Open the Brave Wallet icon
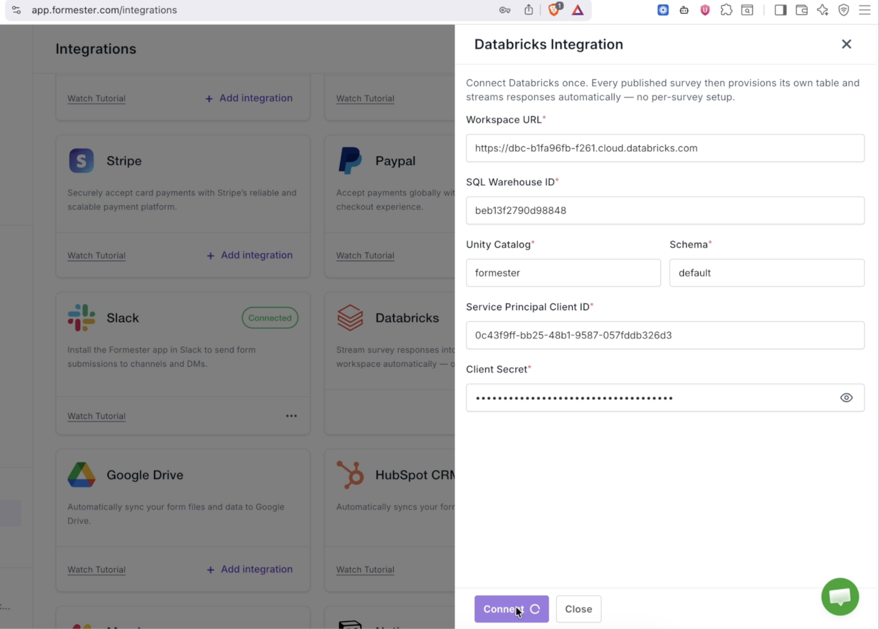 (802, 10)
